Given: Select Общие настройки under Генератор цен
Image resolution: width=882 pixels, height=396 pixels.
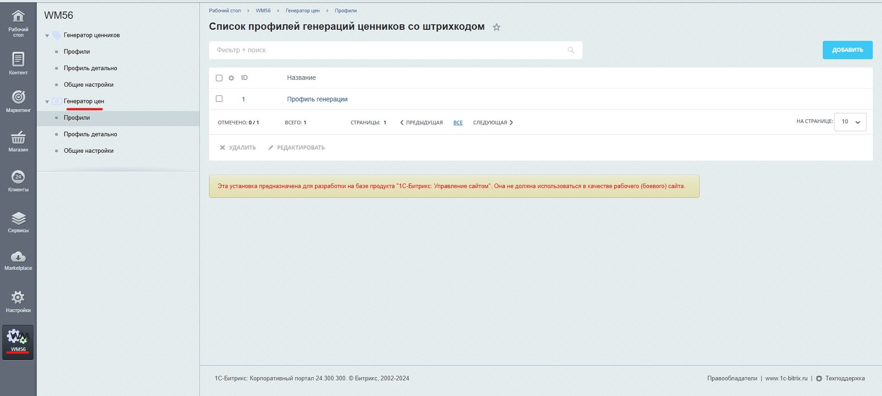Looking at the screenshot, I should (88, 151).
